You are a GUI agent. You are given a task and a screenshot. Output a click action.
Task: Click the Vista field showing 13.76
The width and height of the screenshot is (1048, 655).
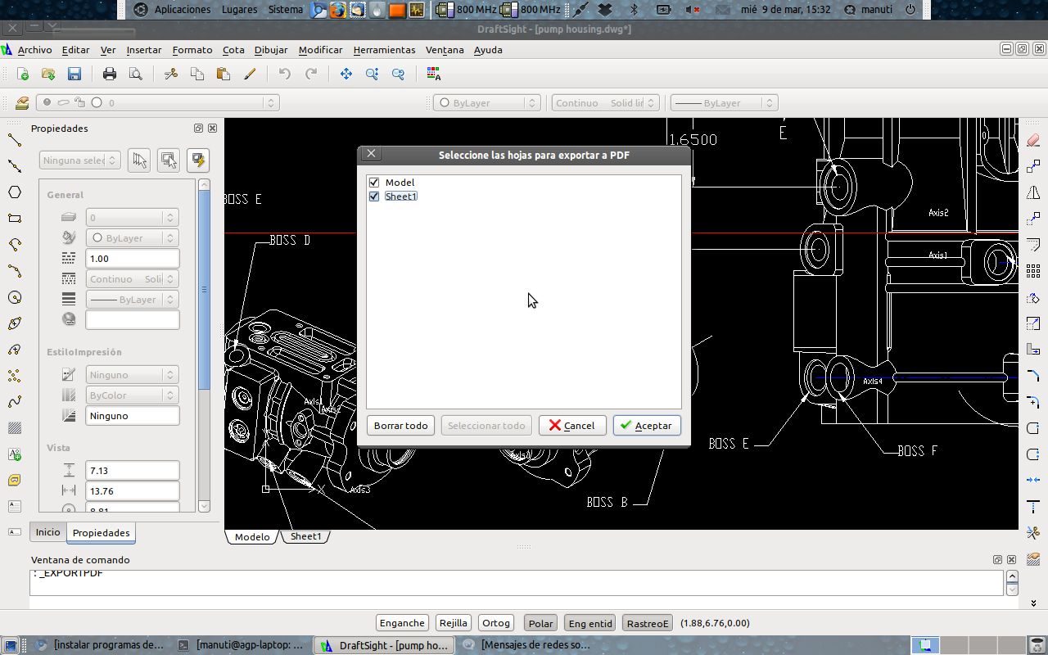pyautogui.click(x=132, y=491)
